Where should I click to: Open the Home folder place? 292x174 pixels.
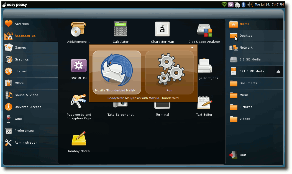pos(255,24)
